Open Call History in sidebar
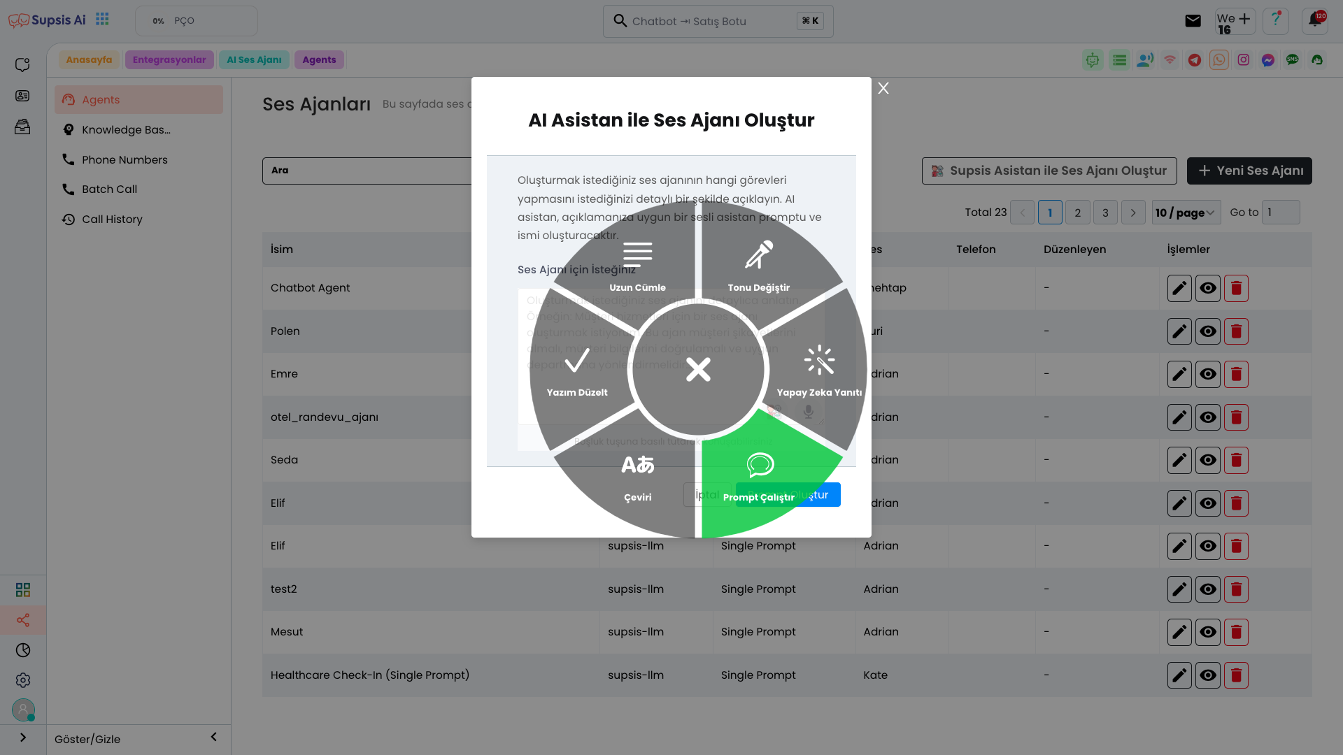This screenshot has height=755, width=1343. pyautogui.click(x=138, y=220)
